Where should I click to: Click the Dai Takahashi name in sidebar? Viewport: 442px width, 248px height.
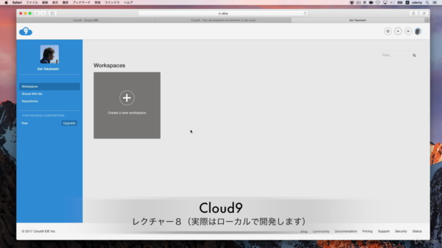48,69
